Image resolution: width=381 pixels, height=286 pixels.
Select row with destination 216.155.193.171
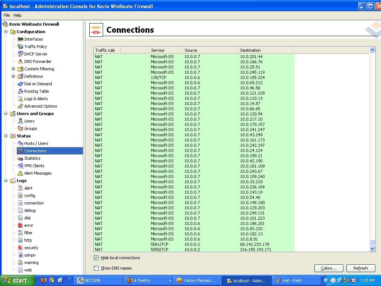click(x=194, y=250)
